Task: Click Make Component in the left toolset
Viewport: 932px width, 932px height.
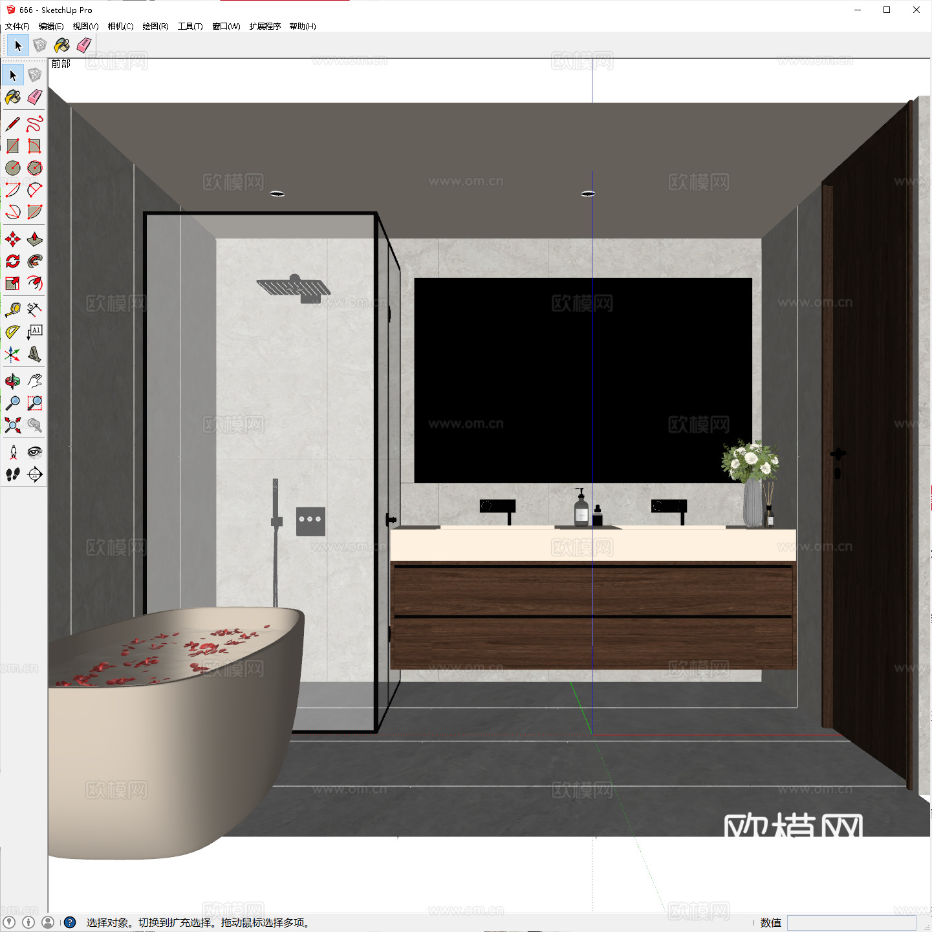Action: [35, 75]
